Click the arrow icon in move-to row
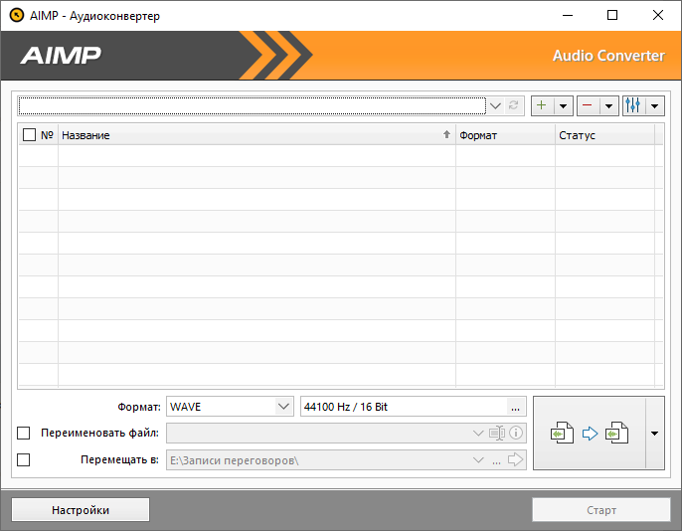This screenshot has height=531, width=682. 515,459
